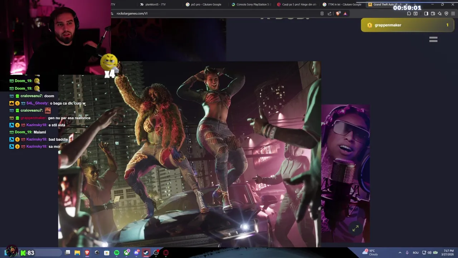
Task: Open a new browser tab
Action: pos(414,4)
